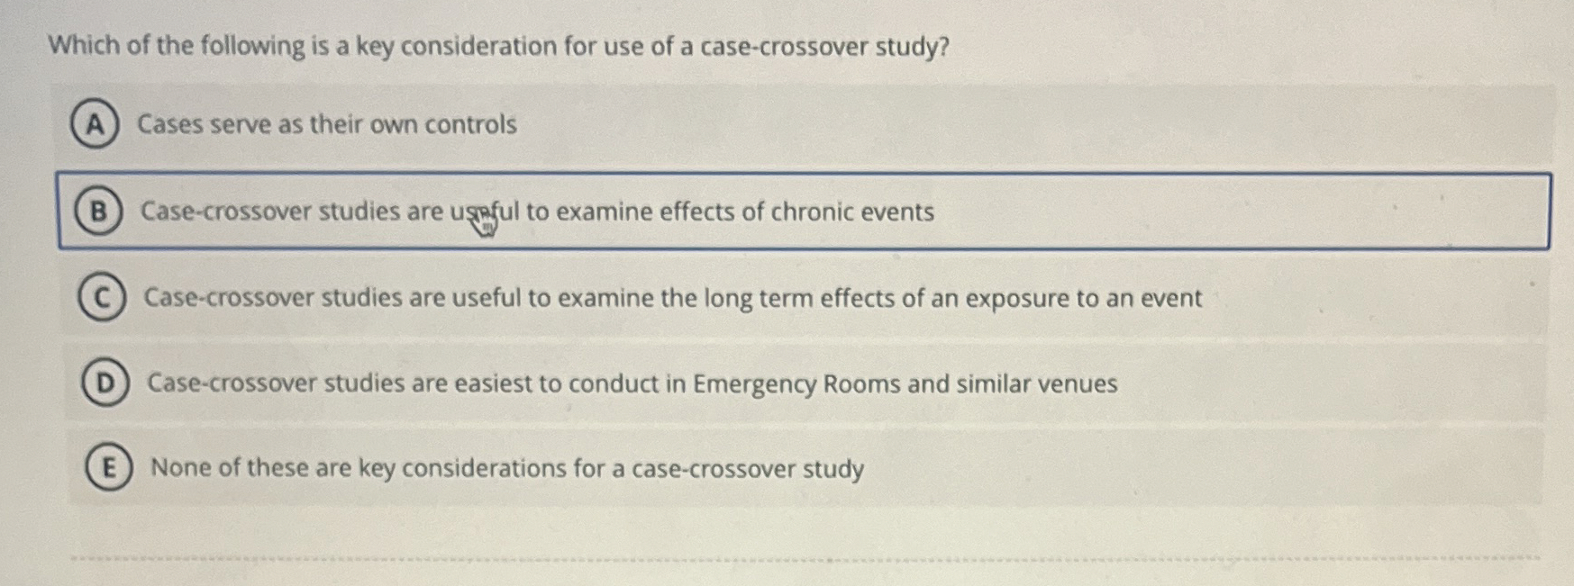Viewport: 1574px width, 586px height.
Task: Click the circled letter B marker
Action: coord(99,212)
